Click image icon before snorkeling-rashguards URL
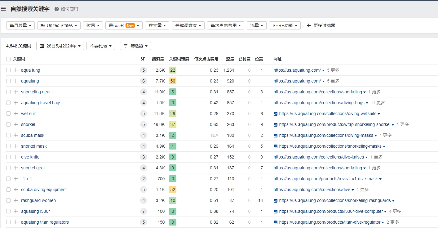This screenshot has height=228, width=438. [x=276, y=201]
